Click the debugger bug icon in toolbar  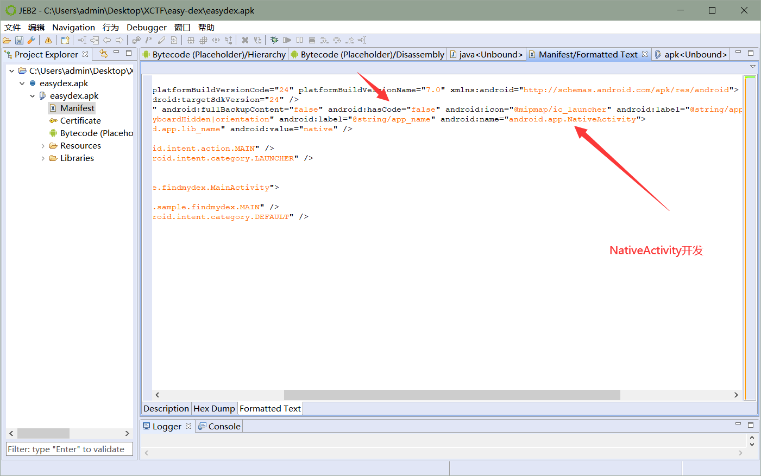click(x=274, y=40)
